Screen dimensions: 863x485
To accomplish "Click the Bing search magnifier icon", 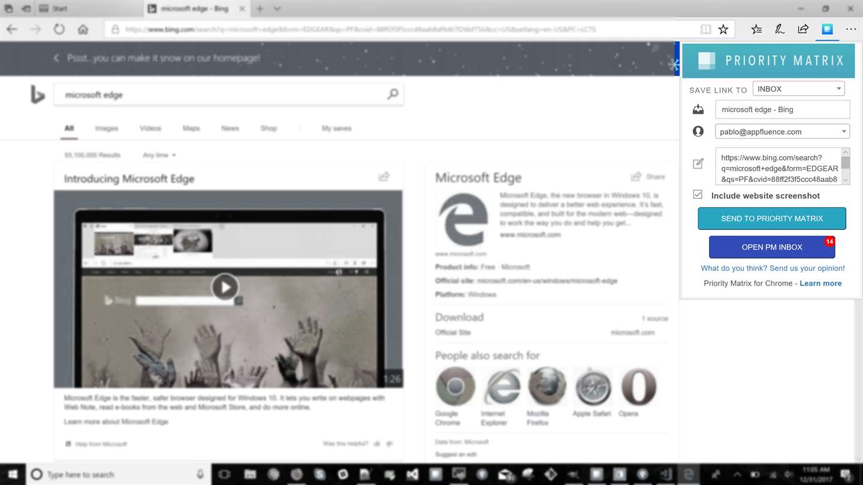I will [x=393, y=94].
